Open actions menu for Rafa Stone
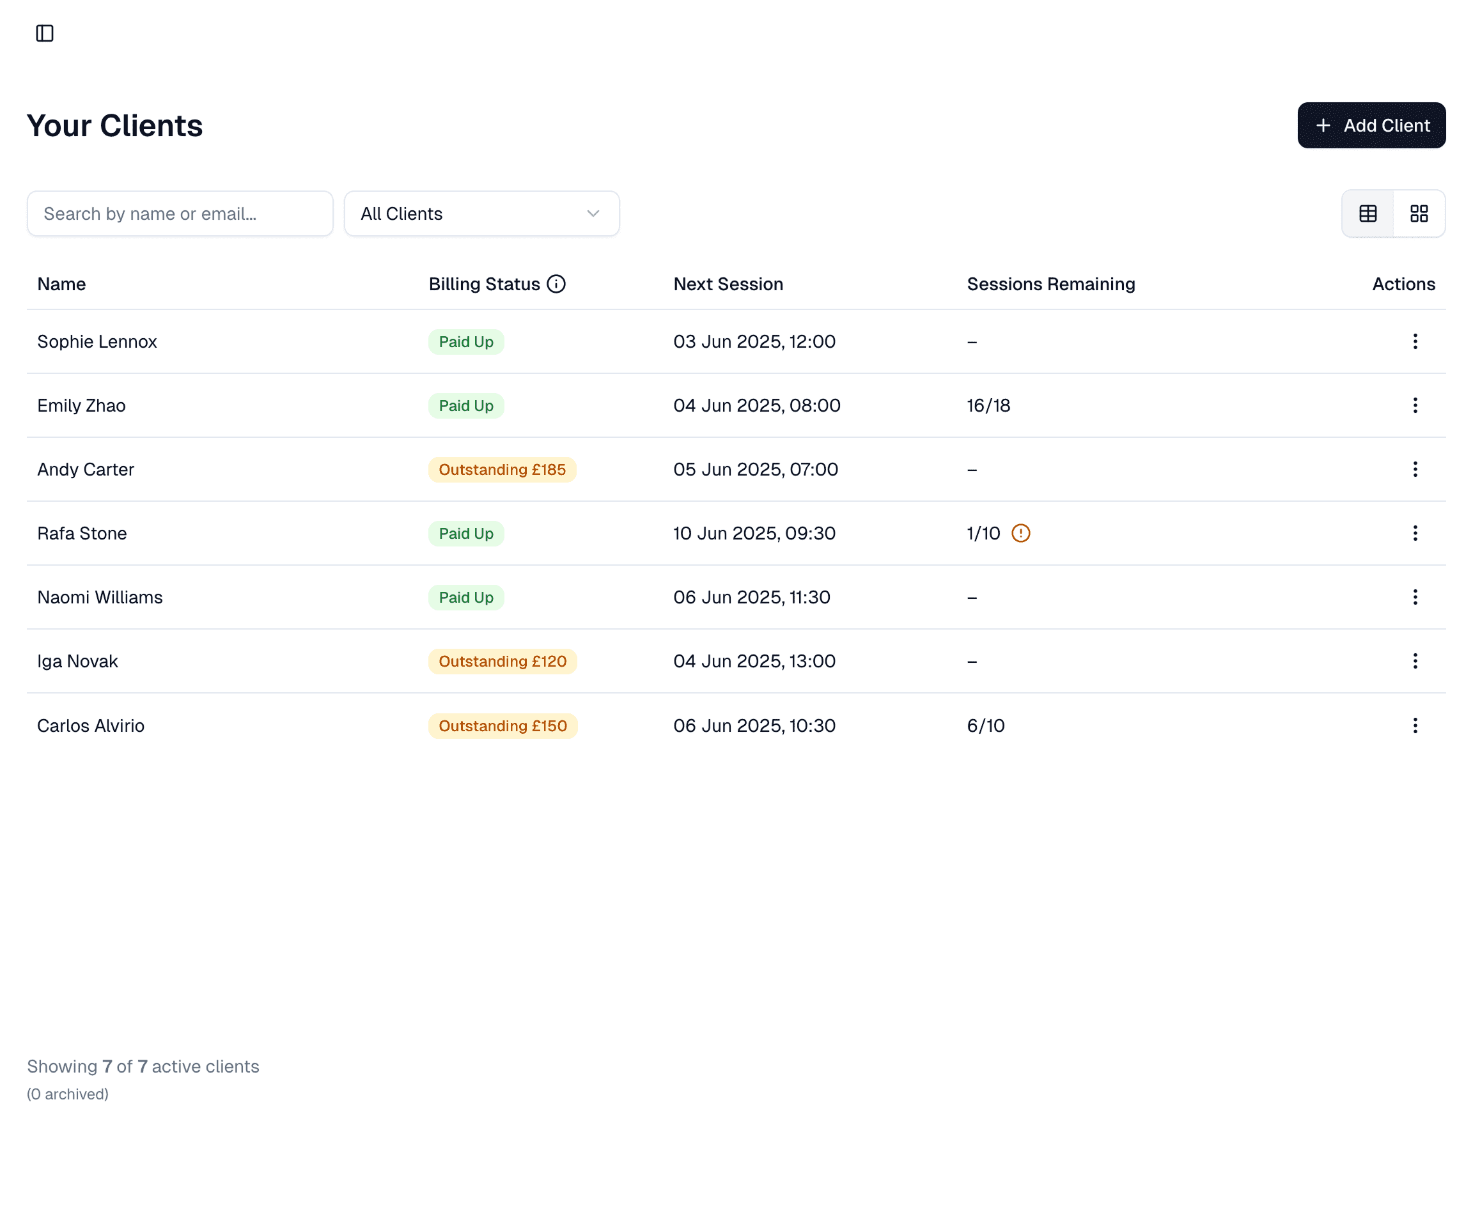This screenshot has width=1473, height=1217. pyautogui.click(x=1414, y=534)
